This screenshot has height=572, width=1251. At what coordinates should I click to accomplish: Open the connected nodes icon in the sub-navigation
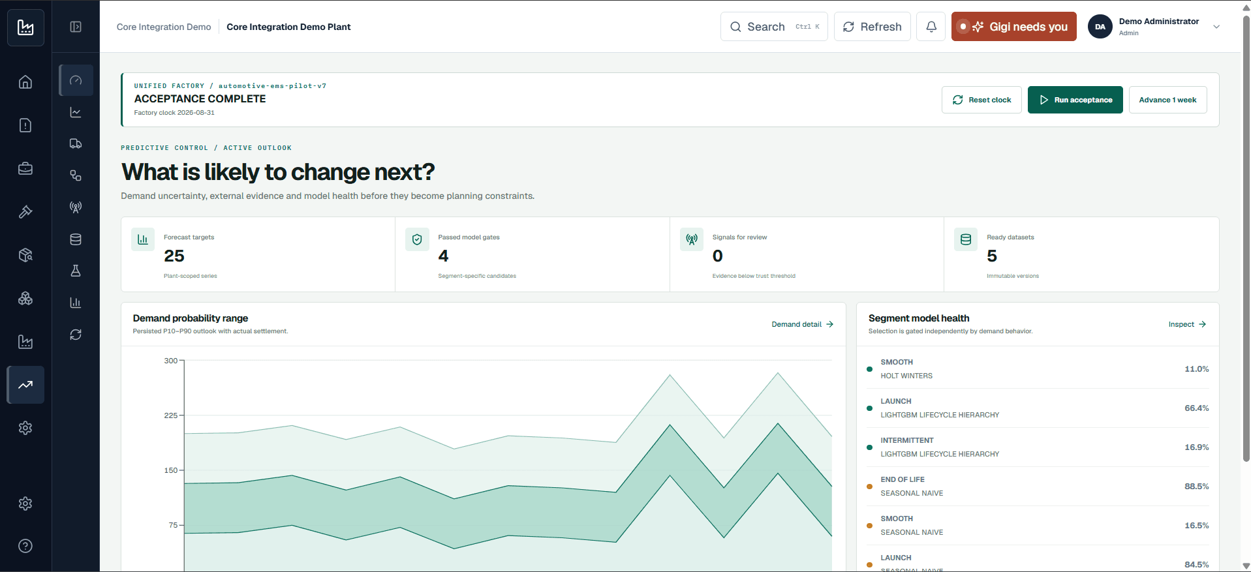tap(76, 175)
